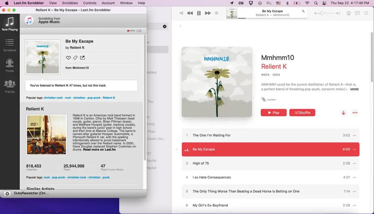
Task: Open the Window menu
Action: coord(126,3)
